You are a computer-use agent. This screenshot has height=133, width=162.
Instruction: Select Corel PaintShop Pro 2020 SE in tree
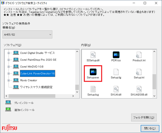(x=38, y=60)
